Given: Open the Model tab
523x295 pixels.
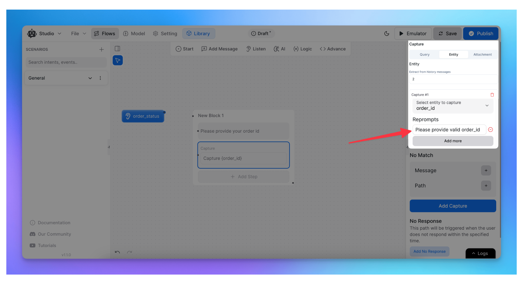Looking at the screenshot, I should click(134, 34).
